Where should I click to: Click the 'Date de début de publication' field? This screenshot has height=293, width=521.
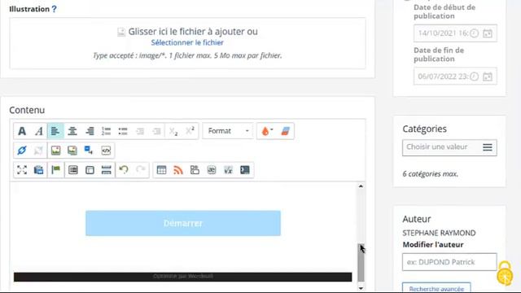click(455, 33)
